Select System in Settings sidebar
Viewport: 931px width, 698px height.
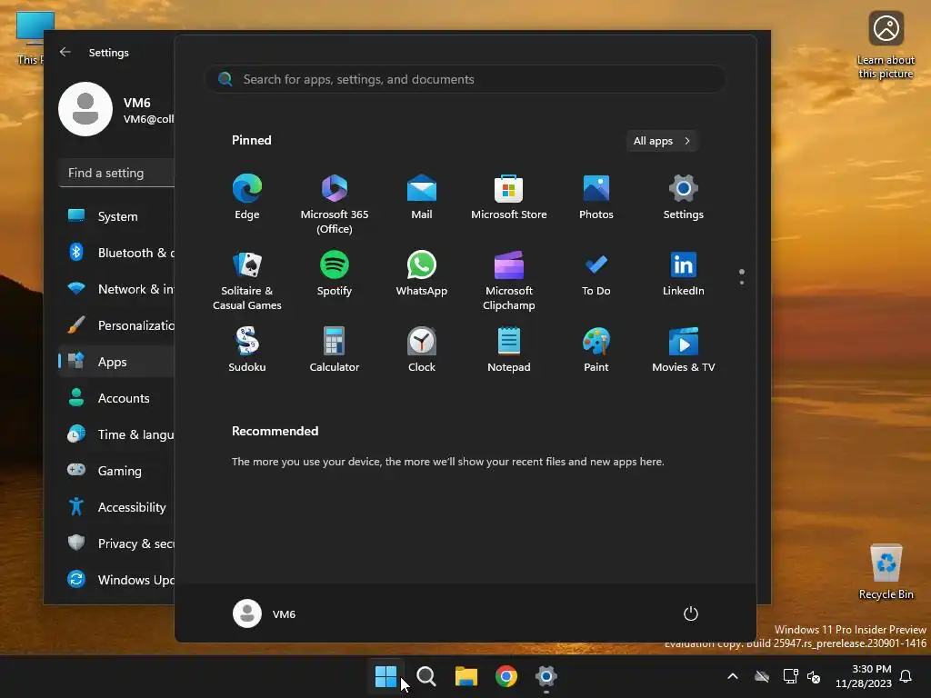[x=117, y=216]
